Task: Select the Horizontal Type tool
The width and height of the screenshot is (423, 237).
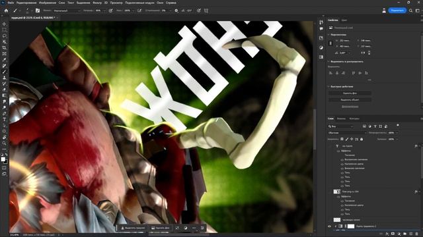Action: click(x=4, y=119)
